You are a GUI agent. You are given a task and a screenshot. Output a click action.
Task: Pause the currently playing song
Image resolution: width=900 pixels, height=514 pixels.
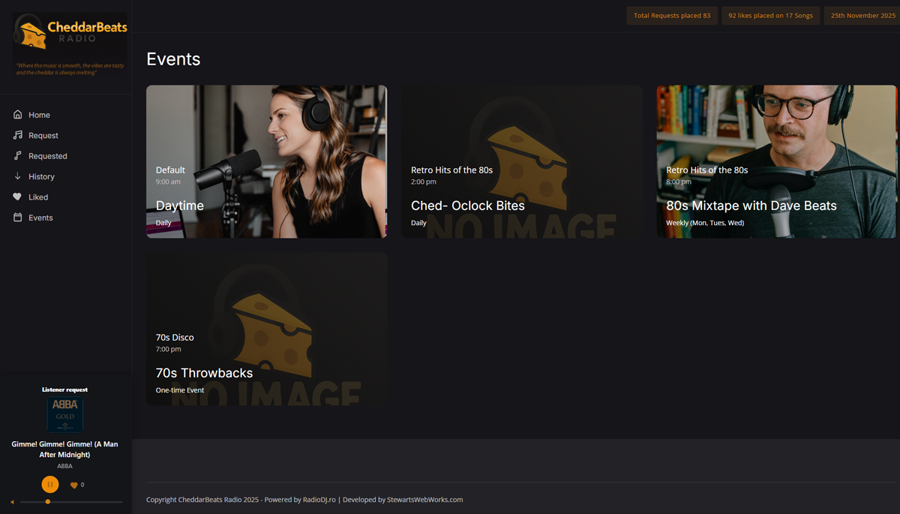coord(50,485)
